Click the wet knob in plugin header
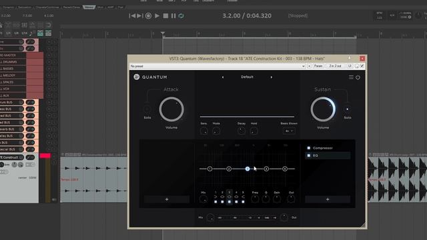This screenshot has height=240, width=427. (357, 66)
